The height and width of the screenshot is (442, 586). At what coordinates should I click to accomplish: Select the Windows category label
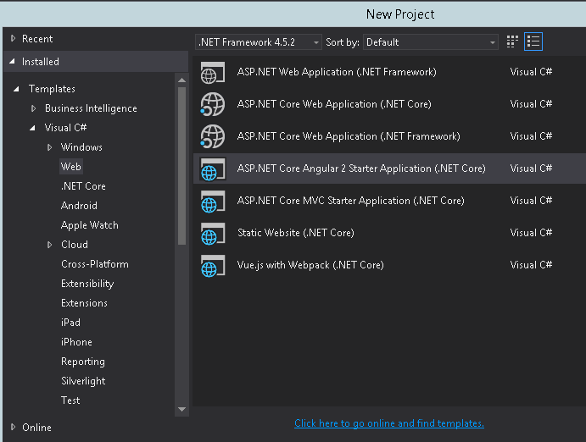81,147
